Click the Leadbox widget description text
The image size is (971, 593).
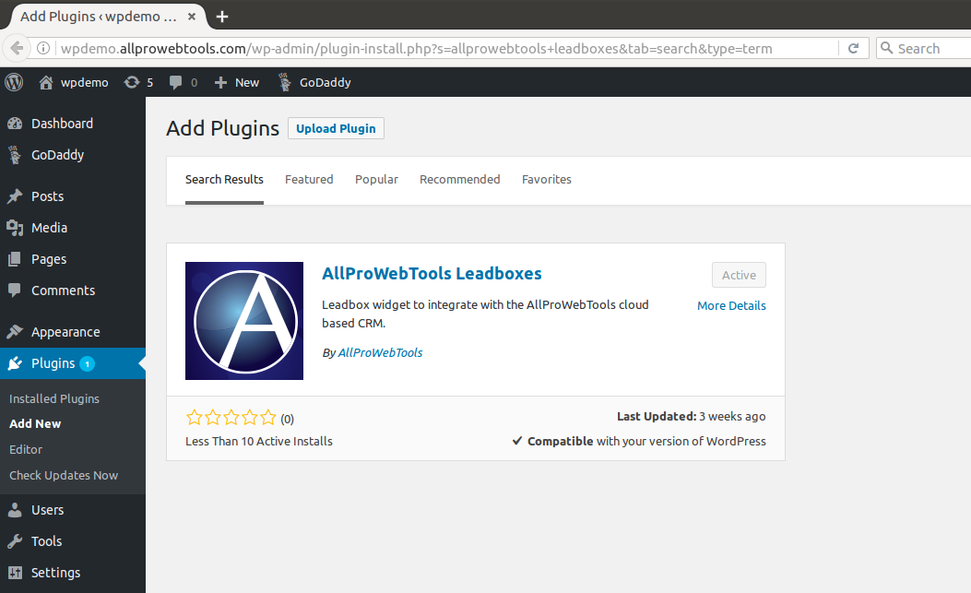pyautogui.click(x=485, y=314)
